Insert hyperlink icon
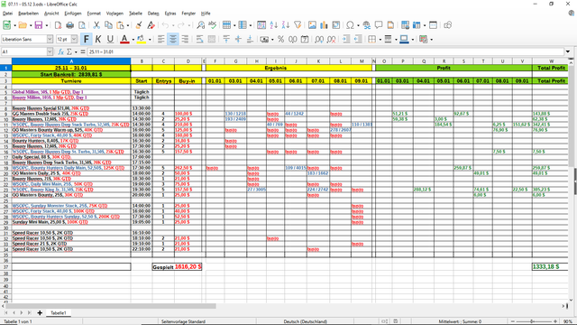The image size is (577, 325). point(367,25)
